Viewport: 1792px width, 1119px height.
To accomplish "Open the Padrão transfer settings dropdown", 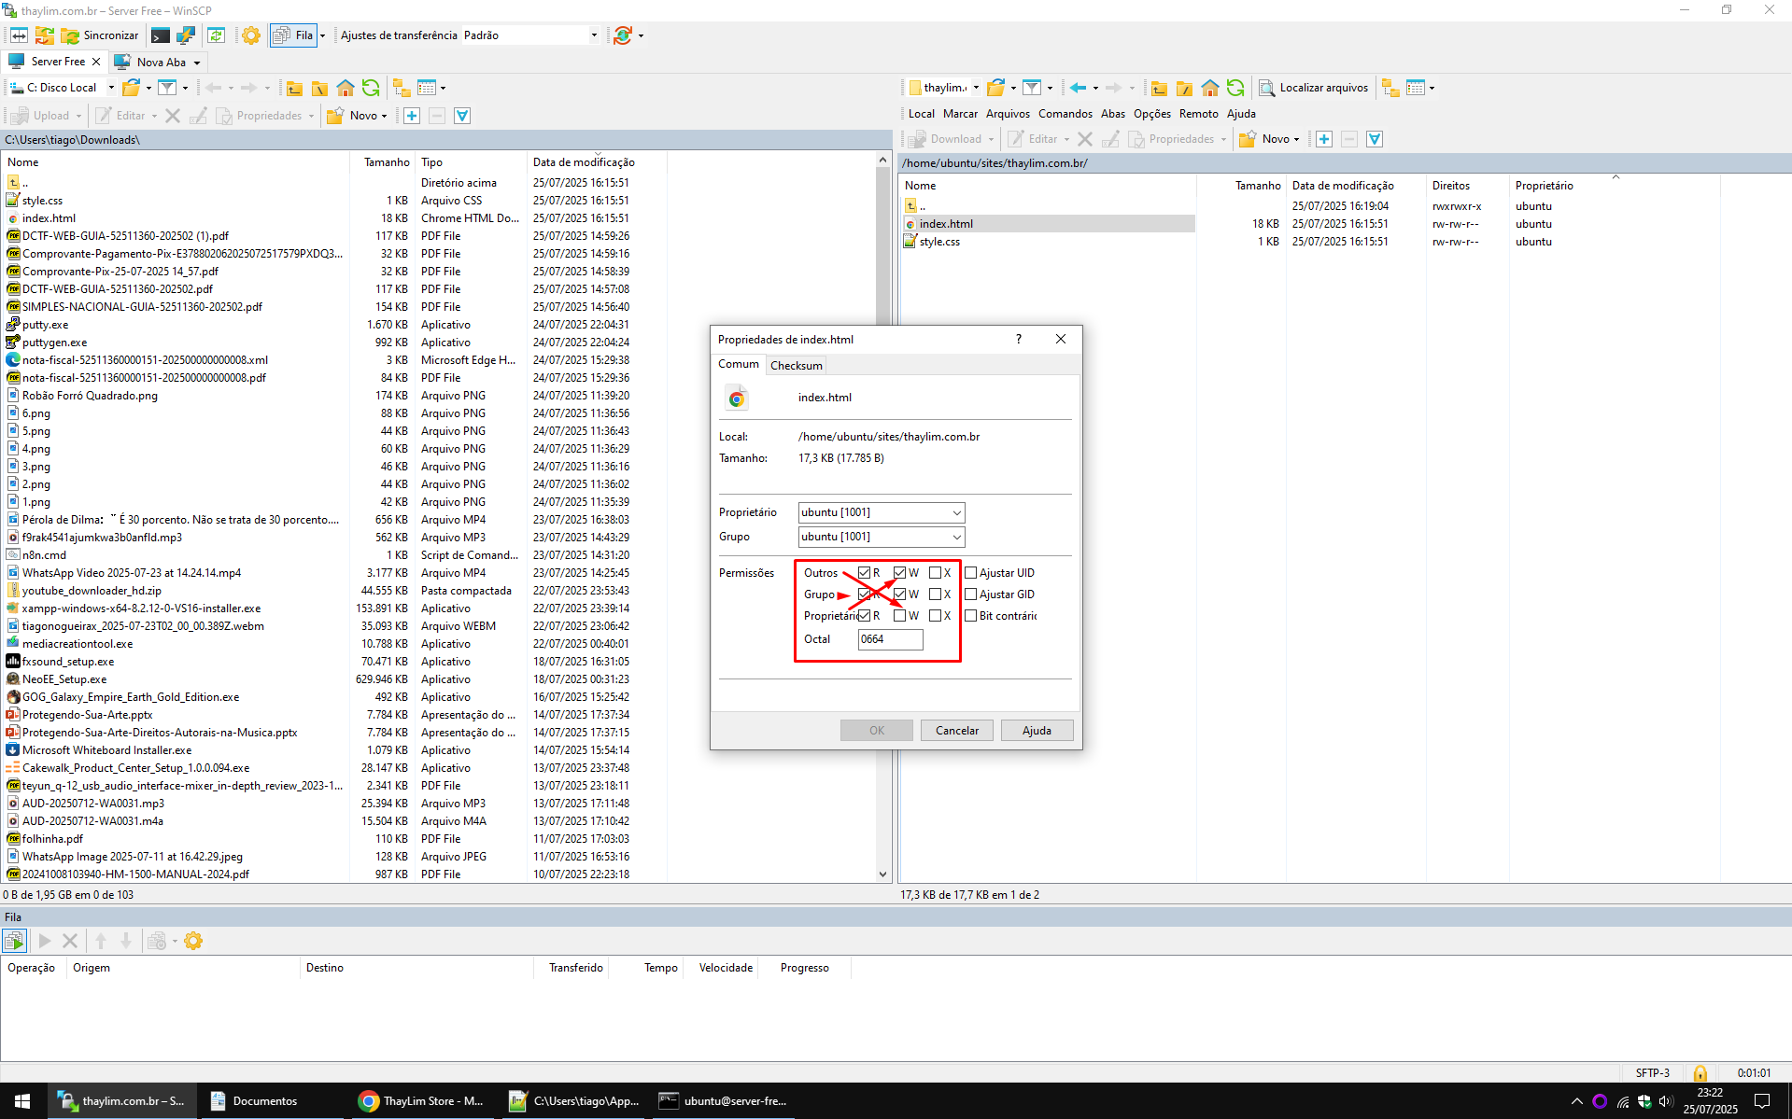I will pyautogui.click(x=529, y=35).
